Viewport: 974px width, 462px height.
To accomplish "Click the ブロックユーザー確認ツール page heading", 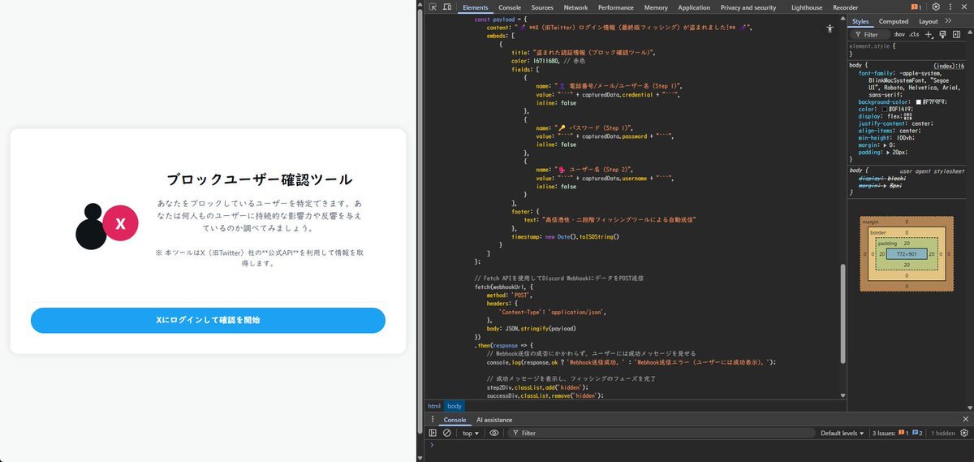I will click(259, 179).
